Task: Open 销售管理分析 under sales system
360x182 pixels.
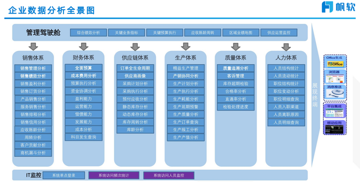Action: coord(33,68)
